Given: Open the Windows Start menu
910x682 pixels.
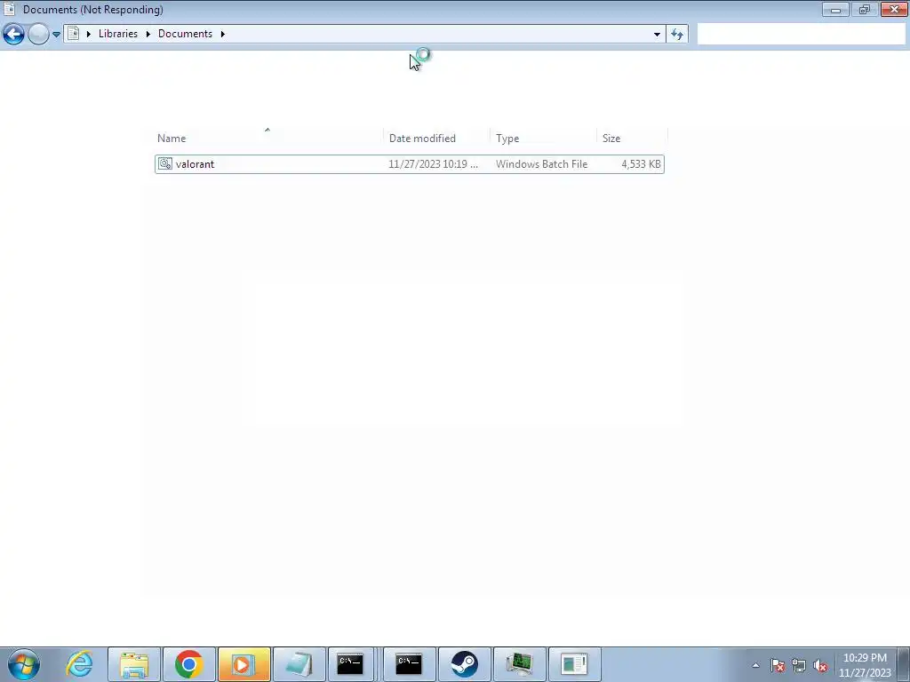Looking at the screenshot, I should 24,664.
